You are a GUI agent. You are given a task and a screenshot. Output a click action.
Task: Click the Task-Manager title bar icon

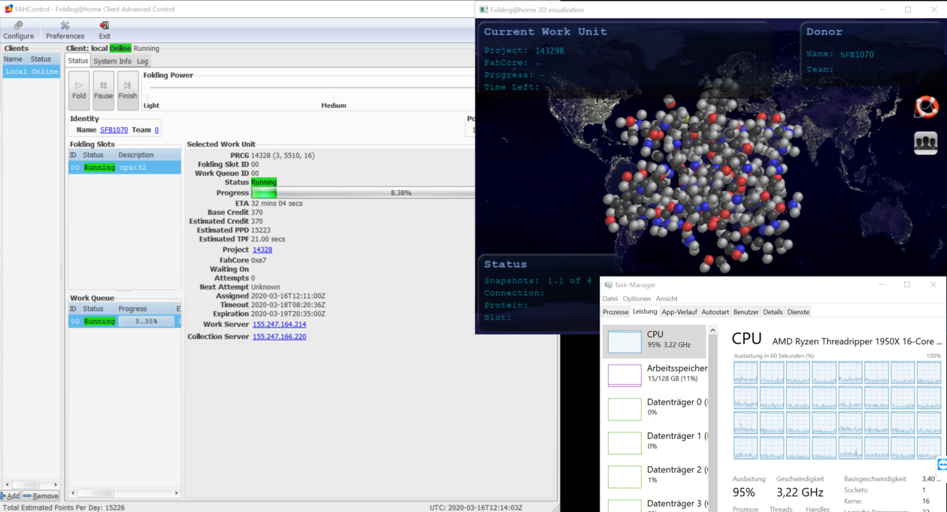coord(608,285)
